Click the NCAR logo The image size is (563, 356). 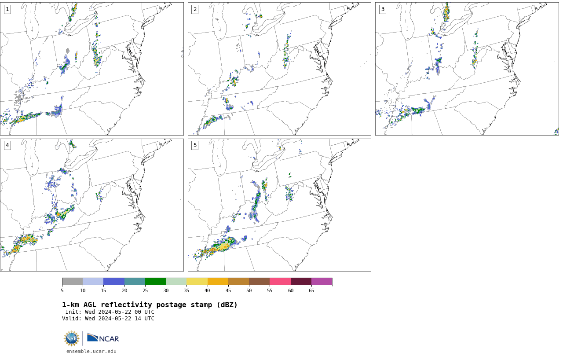(x=103, y=338)
